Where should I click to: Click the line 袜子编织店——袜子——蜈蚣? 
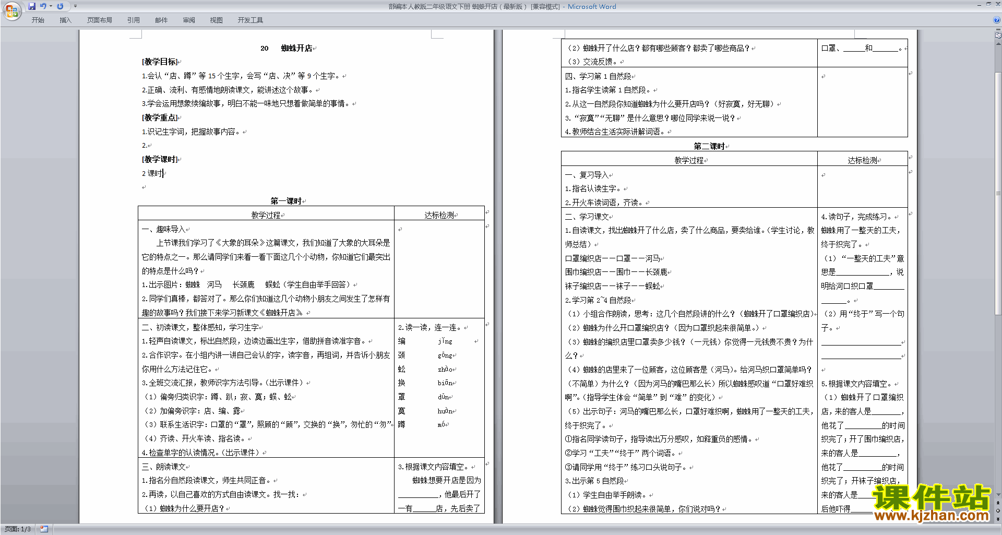tap(612, 286)
